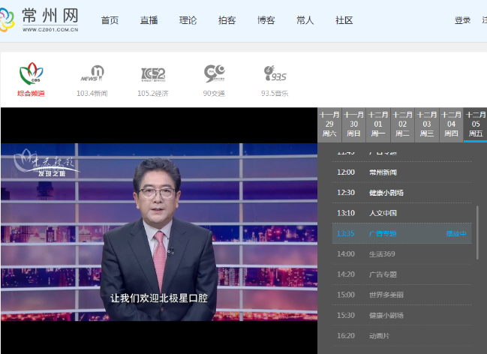Select the 十一月 29 周六 date tab
This screenshot has width=487, height=354.
click(x=329, y=124)
